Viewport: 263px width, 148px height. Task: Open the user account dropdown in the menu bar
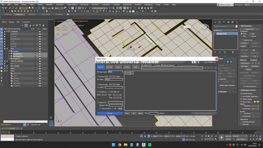[225, 5]
